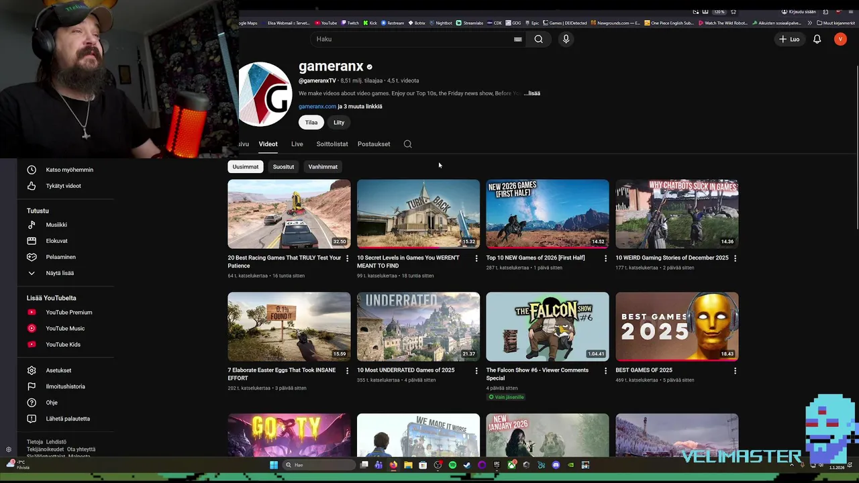Open BEST GAMES OF 2025 thumbnail
This screenshot has height=483, width=859.
tap(676, 327)
